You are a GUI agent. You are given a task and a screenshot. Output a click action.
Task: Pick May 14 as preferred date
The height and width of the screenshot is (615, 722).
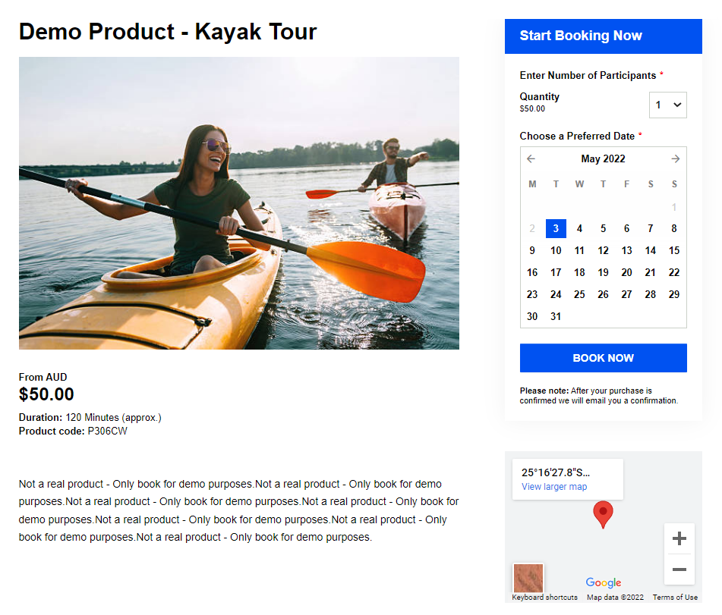650,251
